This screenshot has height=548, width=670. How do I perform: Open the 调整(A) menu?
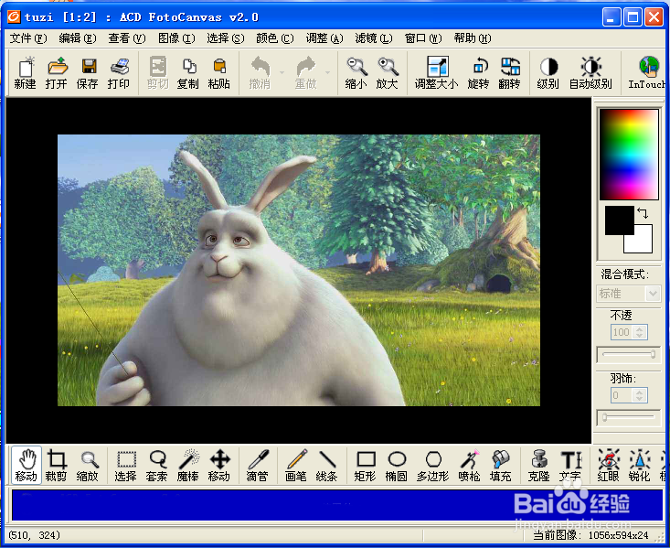[x=324, y=38]
